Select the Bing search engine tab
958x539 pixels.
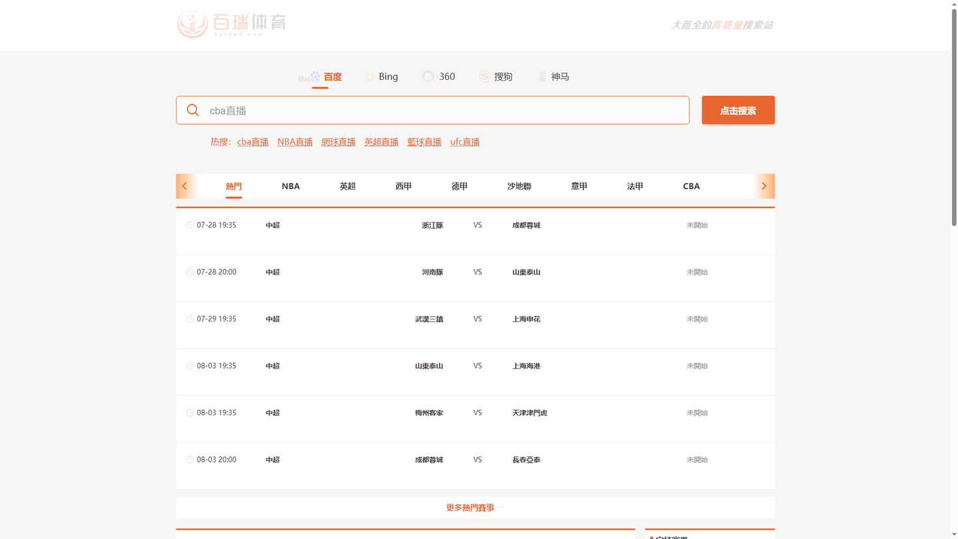tap(381, 77)
